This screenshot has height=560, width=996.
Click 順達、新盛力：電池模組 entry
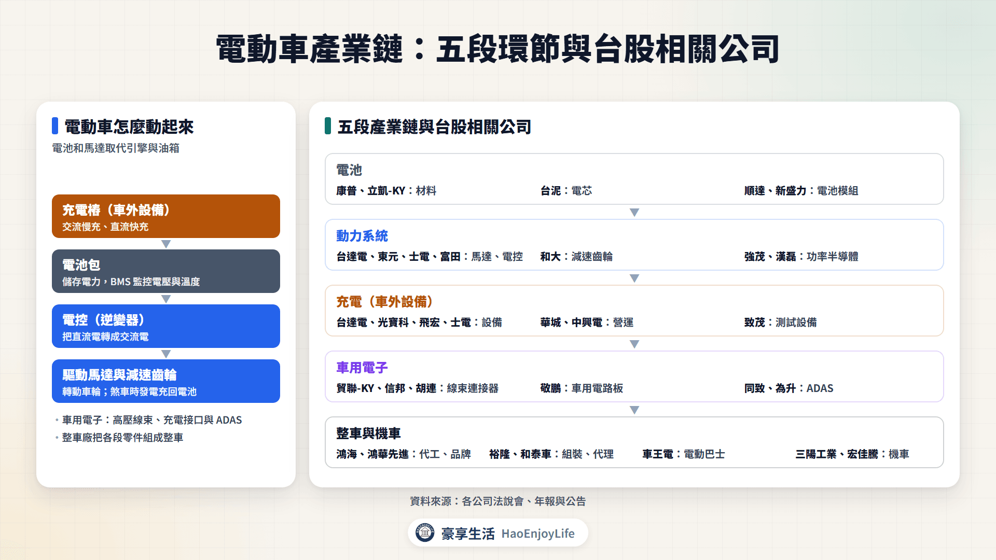pyautogui.click(x=801, y=191)
